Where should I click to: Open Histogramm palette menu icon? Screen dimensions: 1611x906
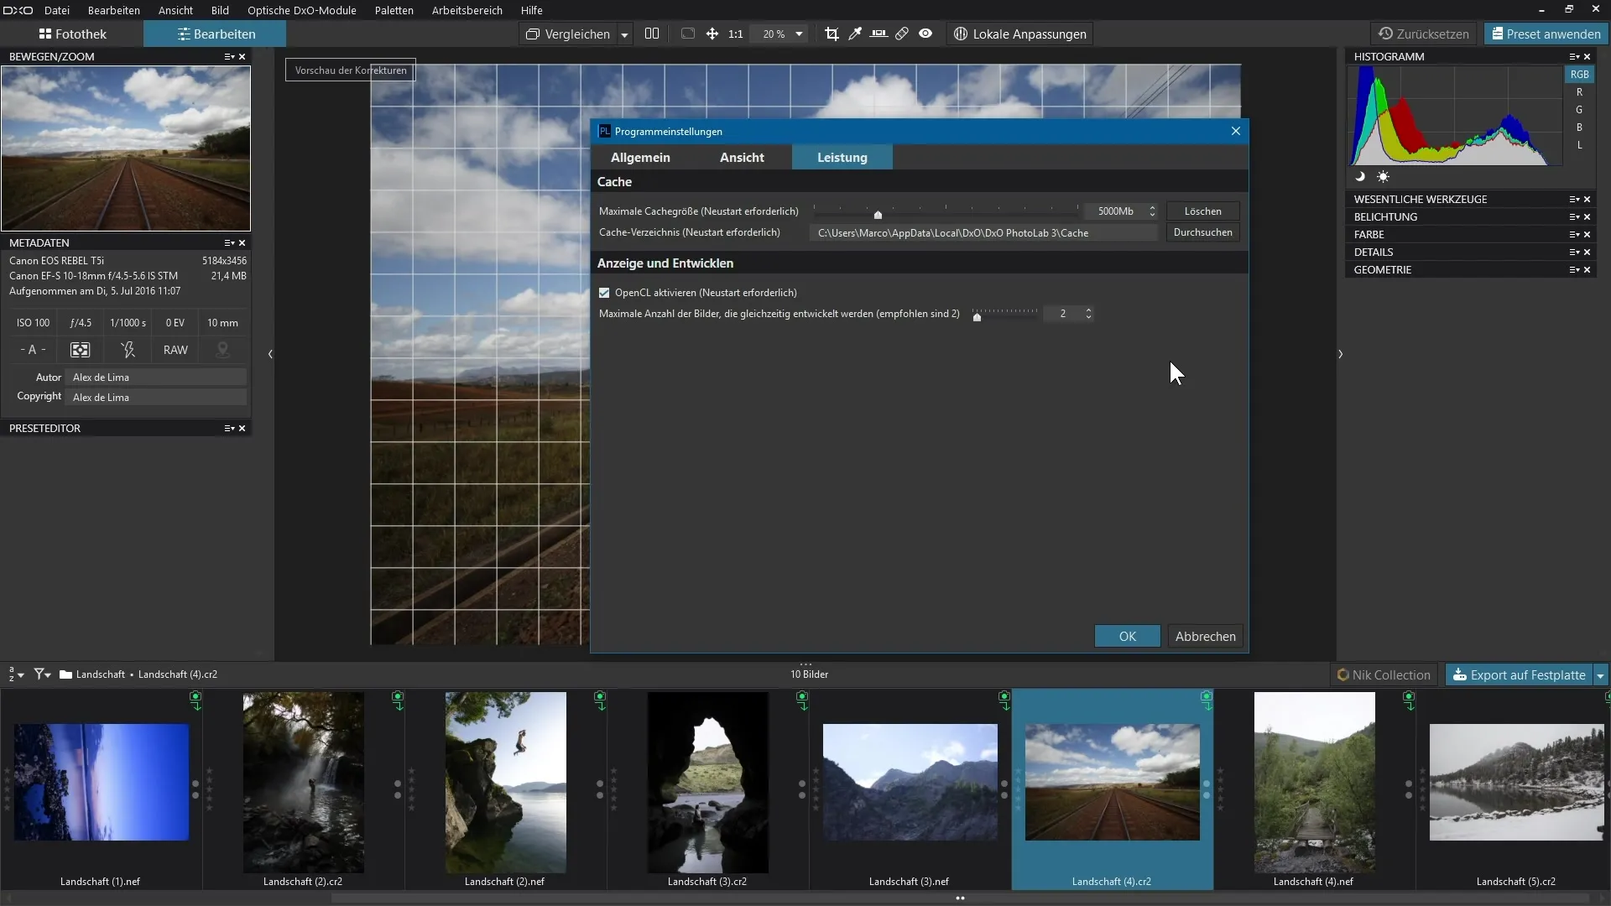1574,57
